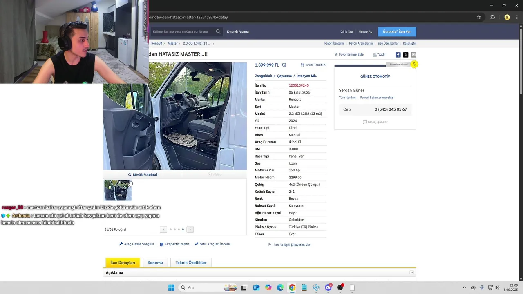Image resolution: width=523 pixels, height=294 pixels.
Task: Share the listing via email icon
Action: (413, 55)
